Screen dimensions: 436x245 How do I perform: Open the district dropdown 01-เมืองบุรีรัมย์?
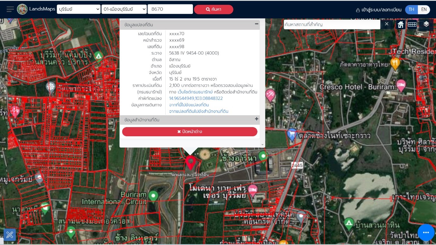click(124, 9)
